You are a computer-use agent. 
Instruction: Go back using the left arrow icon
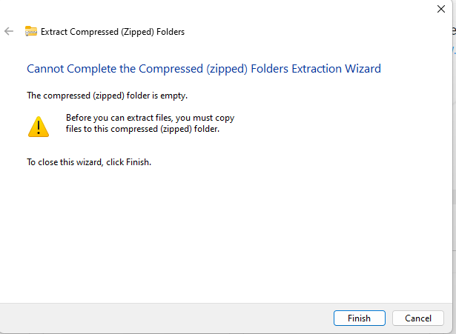pos(9,31)
